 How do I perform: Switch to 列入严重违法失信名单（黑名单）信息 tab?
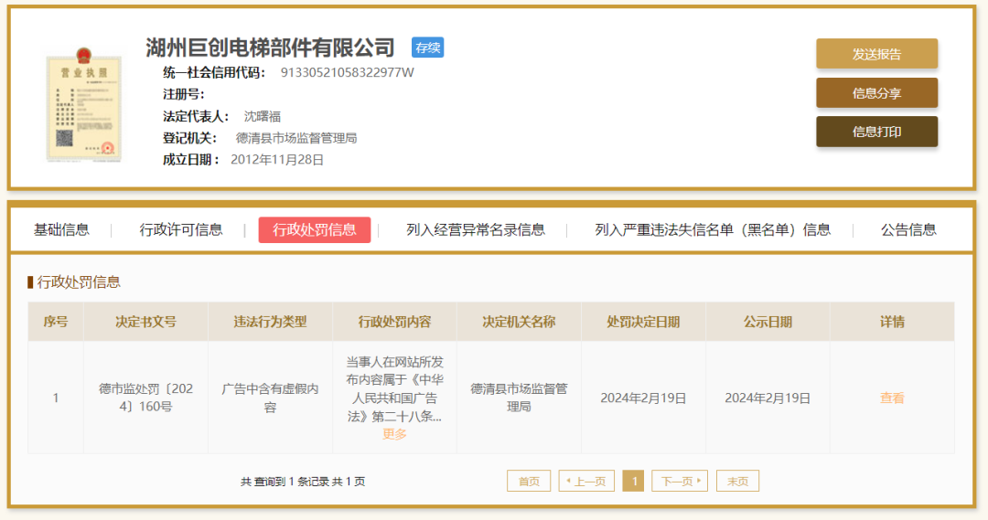click(713, 229)
